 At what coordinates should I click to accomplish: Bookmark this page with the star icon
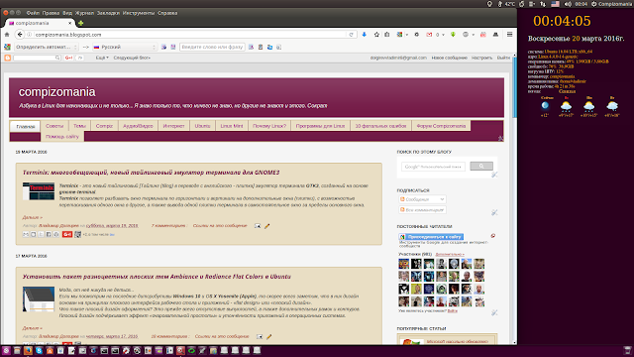point(376,35)
